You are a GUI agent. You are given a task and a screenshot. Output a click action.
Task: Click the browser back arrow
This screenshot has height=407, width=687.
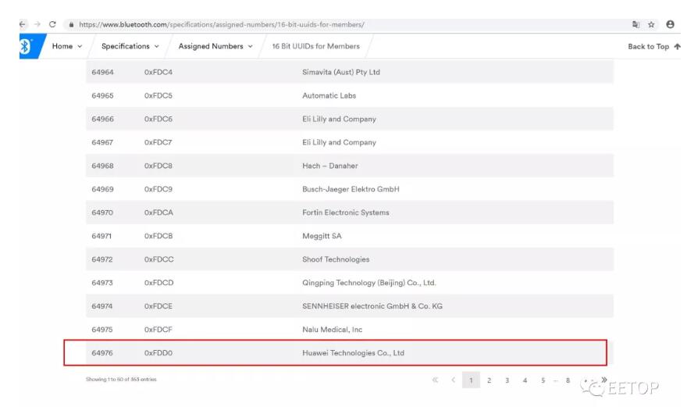point(23,24)
